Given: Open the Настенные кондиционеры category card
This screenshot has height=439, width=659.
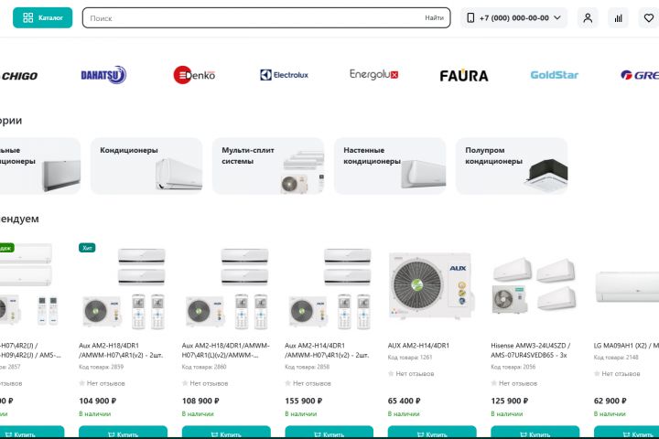Looking at the screenshot, I should pyautogui.click(x=390, y=166).
